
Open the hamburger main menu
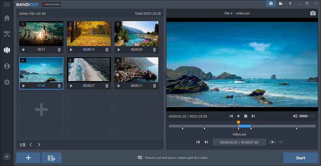point(7,4)
